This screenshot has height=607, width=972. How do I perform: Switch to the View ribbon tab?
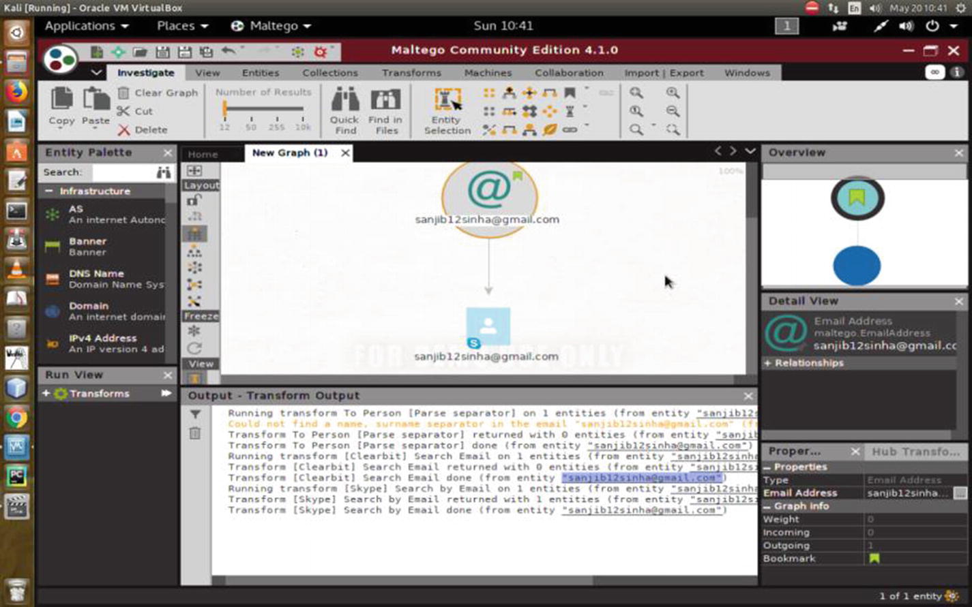pyautogui.click(x=207, y=73)
